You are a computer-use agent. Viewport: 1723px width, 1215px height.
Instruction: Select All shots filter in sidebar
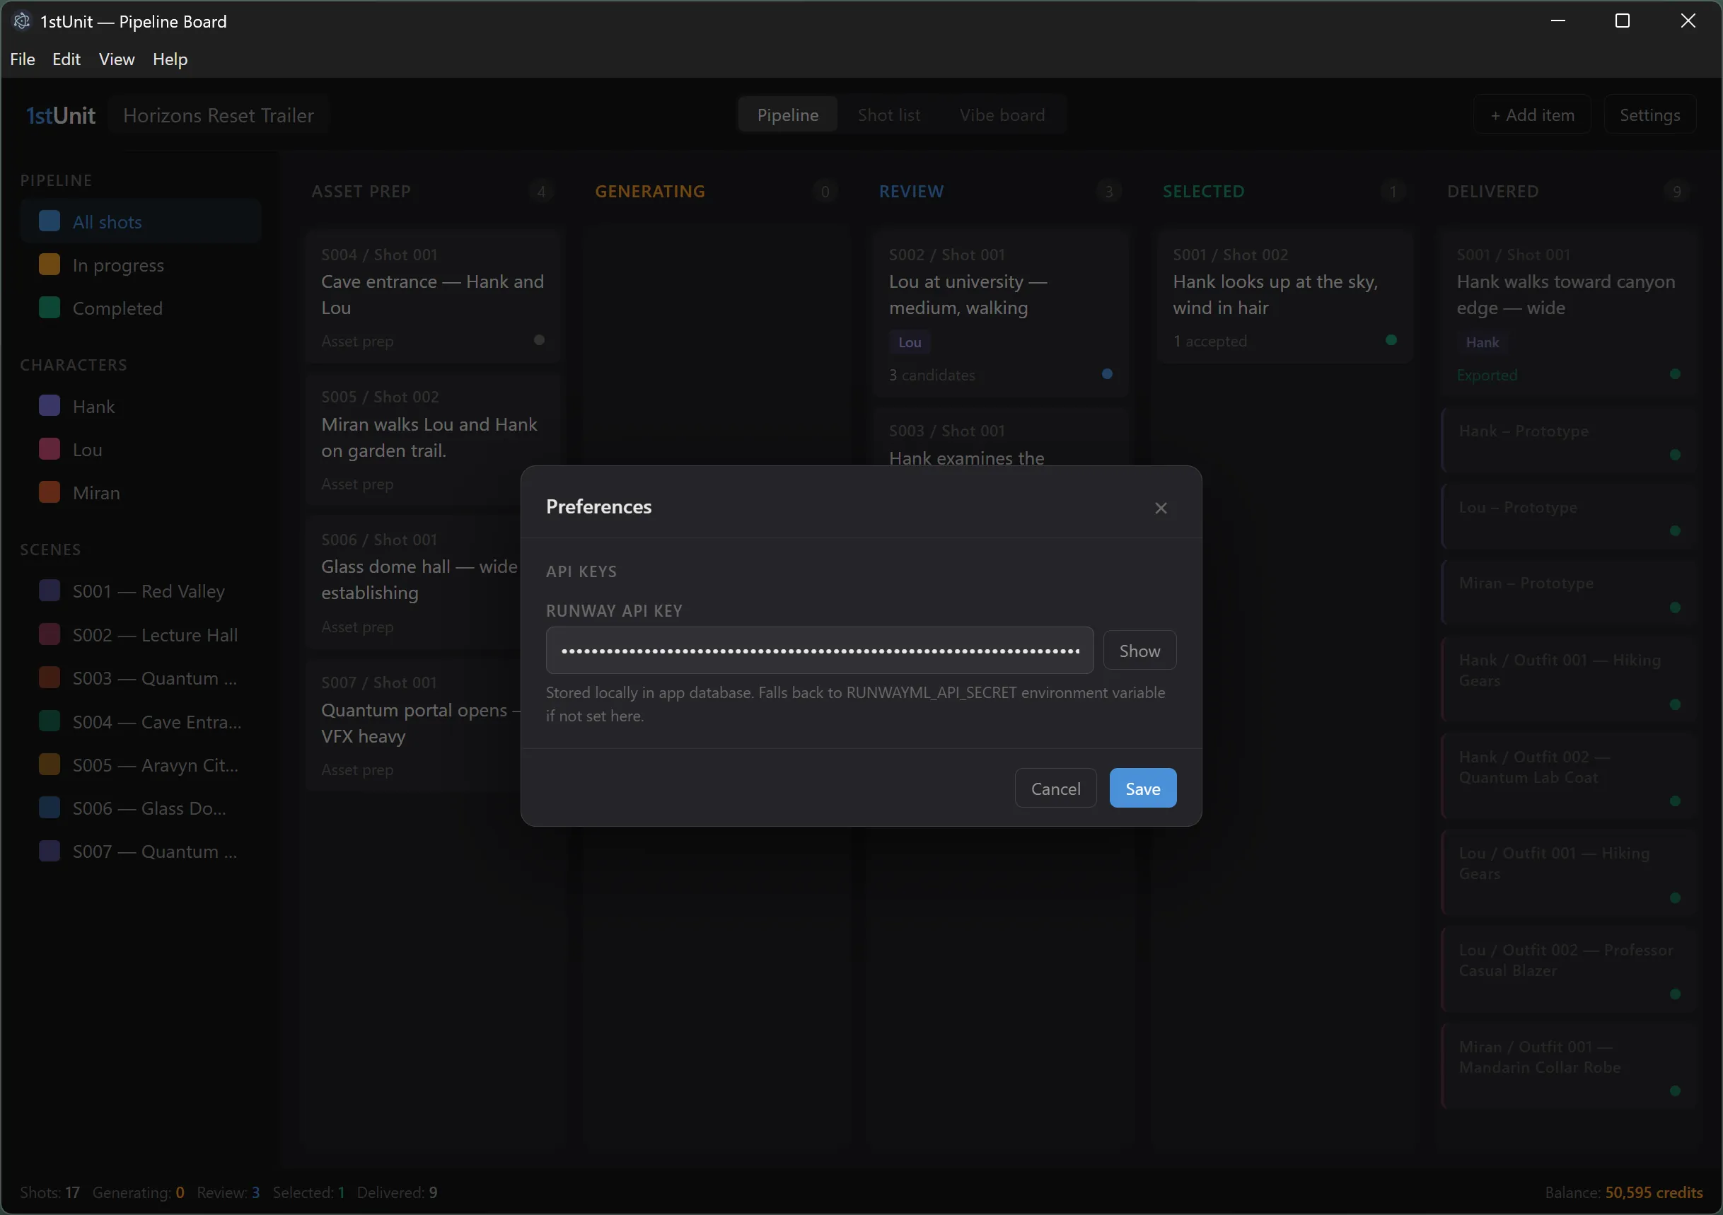click(x=140, y=221)
